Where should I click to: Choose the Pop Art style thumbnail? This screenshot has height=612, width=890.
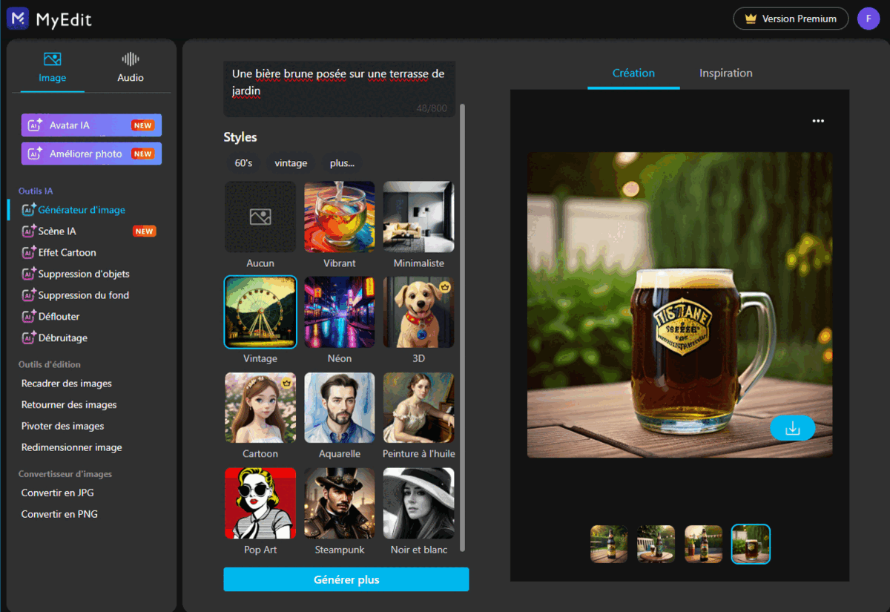coord(260,503)
